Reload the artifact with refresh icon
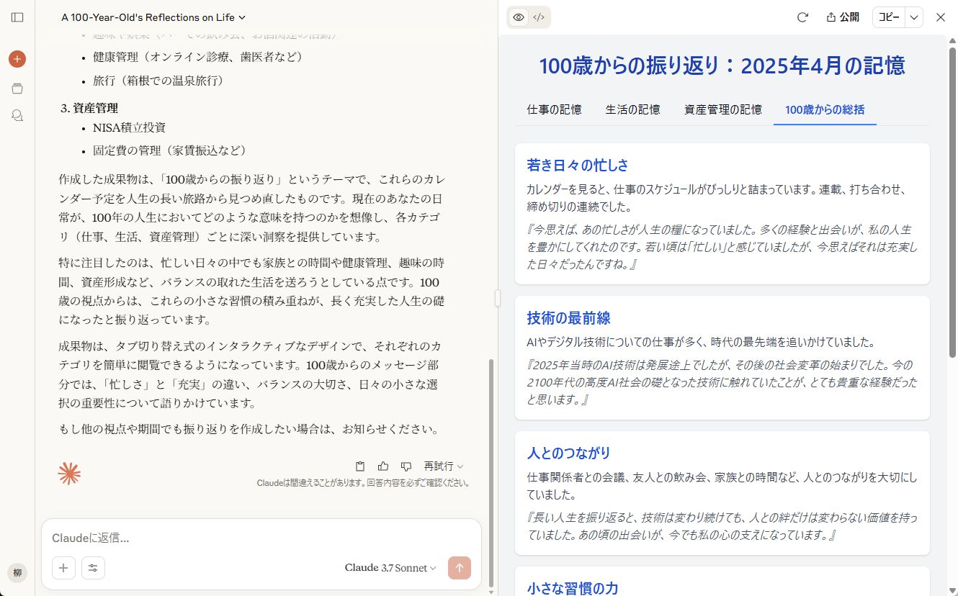The image size is (958, 596). pos(802,17)
